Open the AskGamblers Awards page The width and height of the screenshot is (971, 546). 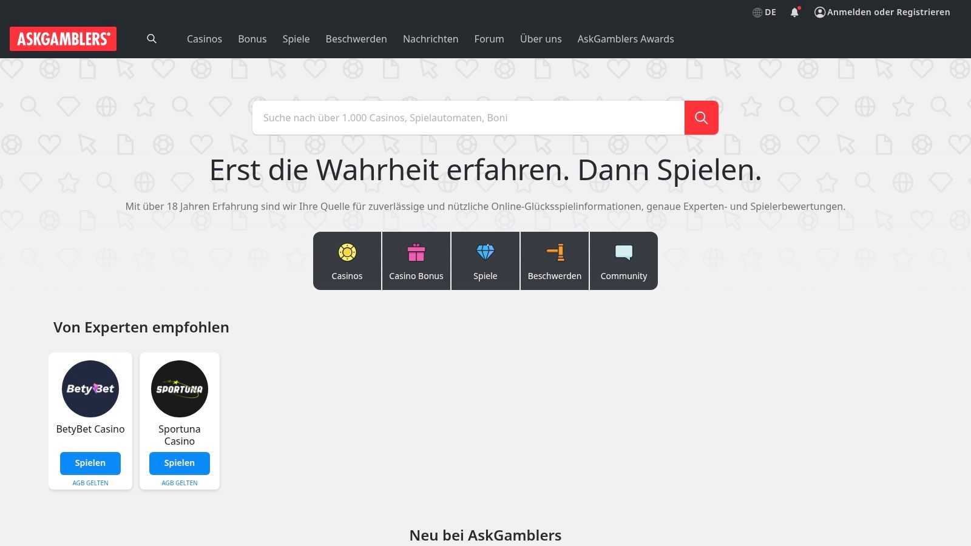pyautogui.click(x=625, y=39)
